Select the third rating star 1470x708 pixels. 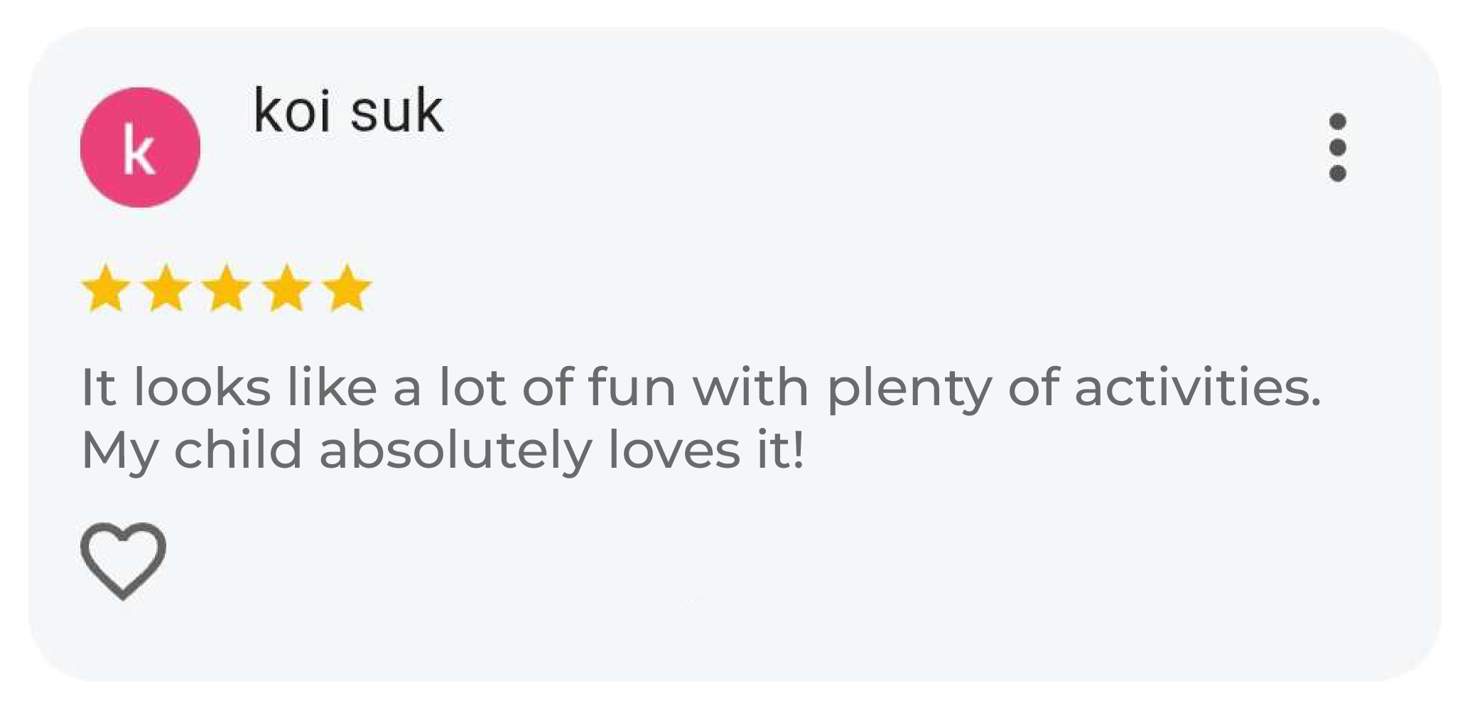click(x=227, y=288)
